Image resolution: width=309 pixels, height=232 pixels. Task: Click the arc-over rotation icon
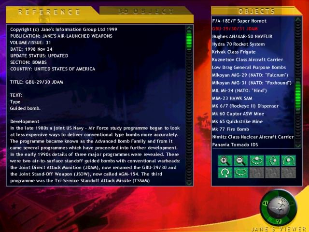[x=289, y=160]
